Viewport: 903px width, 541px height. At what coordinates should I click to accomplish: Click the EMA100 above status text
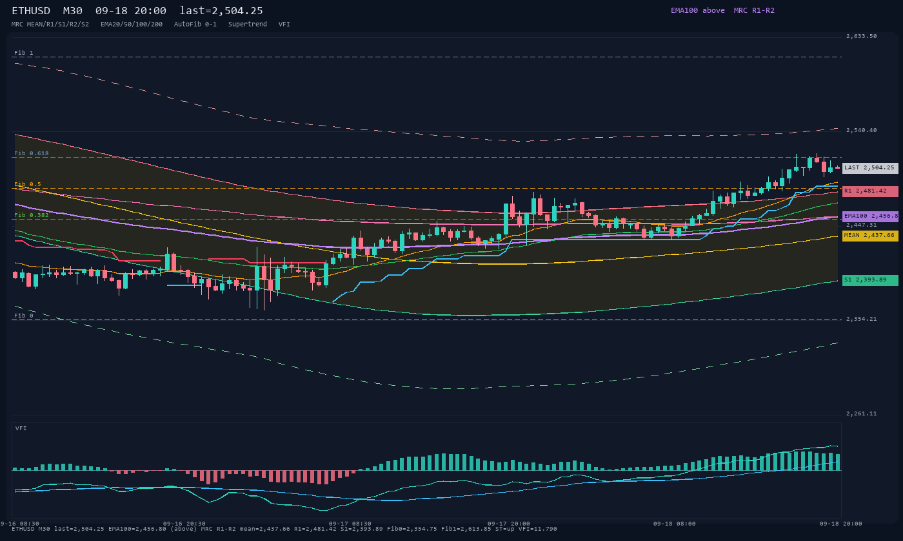tap(698, 10)
